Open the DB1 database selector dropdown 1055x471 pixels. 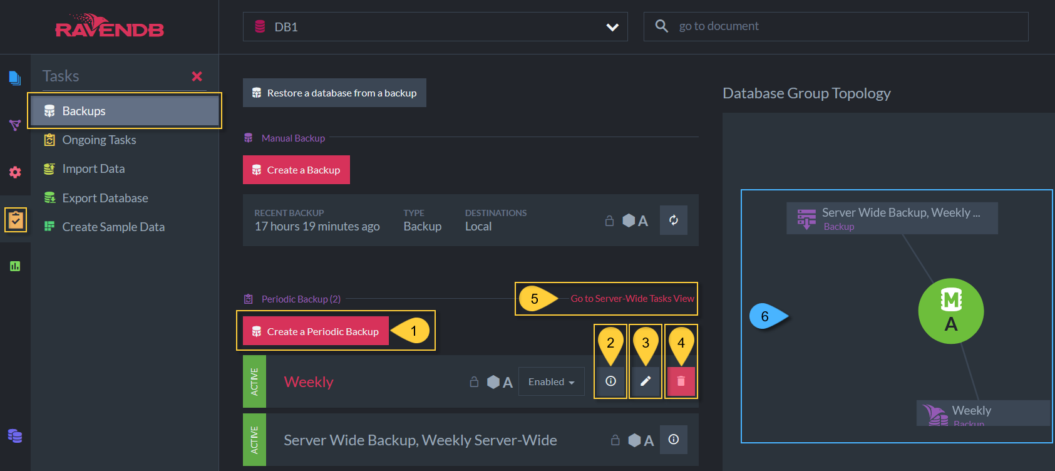[435, 27]
